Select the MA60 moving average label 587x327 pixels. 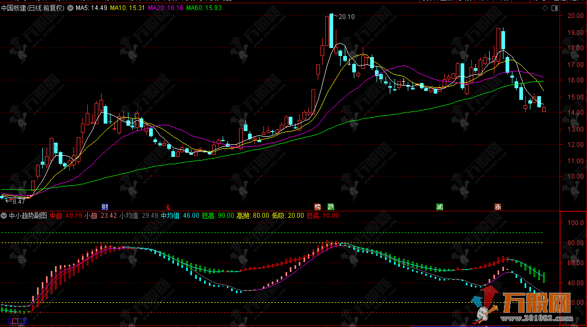click(x=204, y=8)
